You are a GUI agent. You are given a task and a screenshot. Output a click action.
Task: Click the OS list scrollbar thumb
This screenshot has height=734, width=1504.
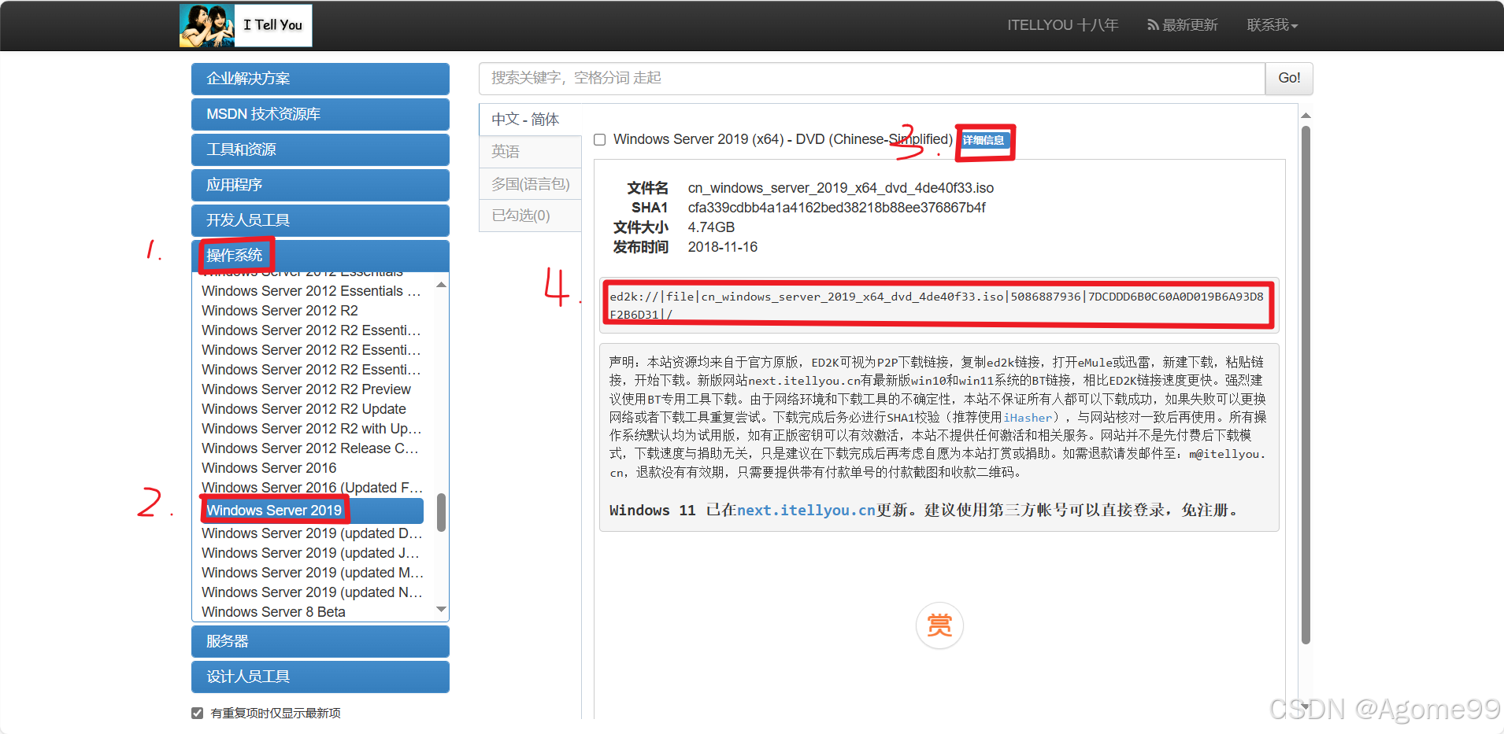tap(441, 512)
